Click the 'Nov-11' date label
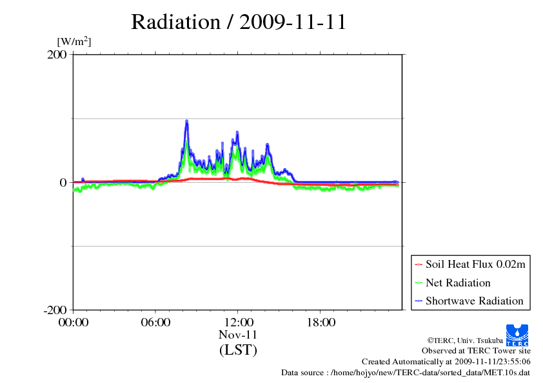Viewport: 543px width, 383px height. coord(238,335)
